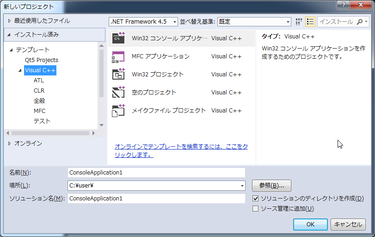375x237 pixels.
Task: Select the Win32 Console Application template icon
Action: pyautogui.click(x=118, y=38)
